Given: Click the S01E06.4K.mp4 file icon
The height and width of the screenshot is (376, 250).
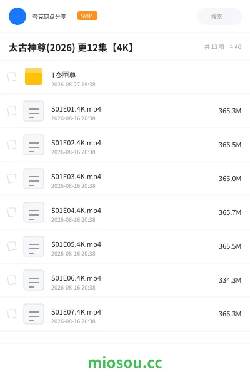Looking at the screenshot, I should [x=34, y=280].
